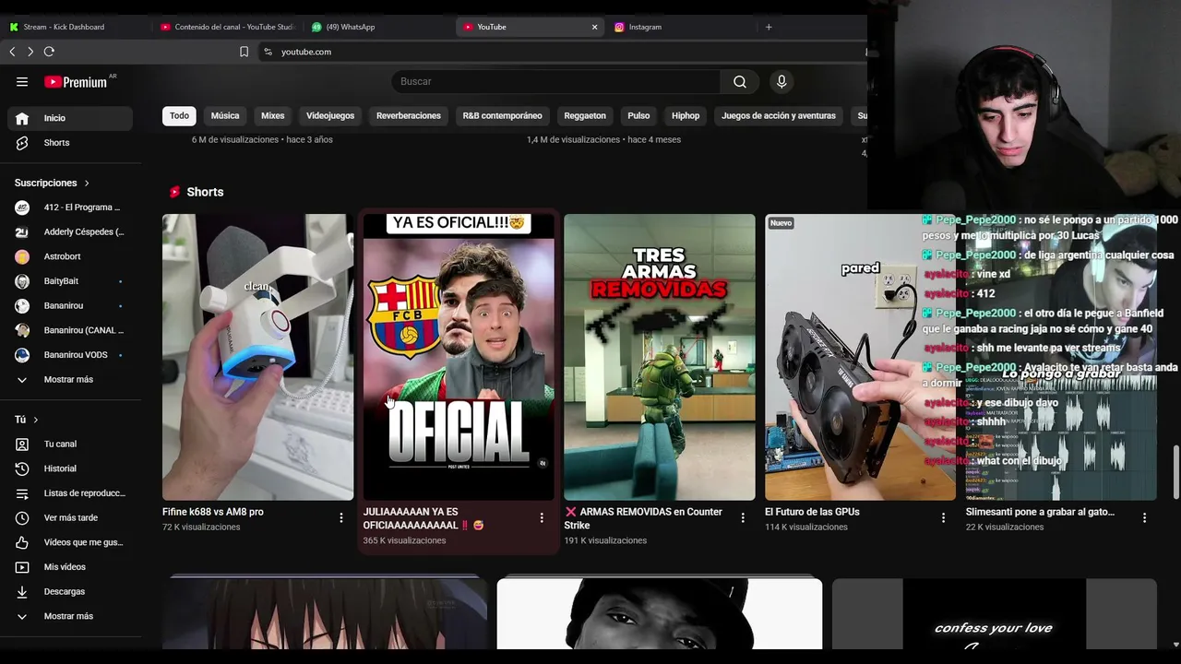Open options for ARMAS REMOVIDAS short
Image resolution: width=1181 pixels, height=664 pixels.
pos(743,518)
